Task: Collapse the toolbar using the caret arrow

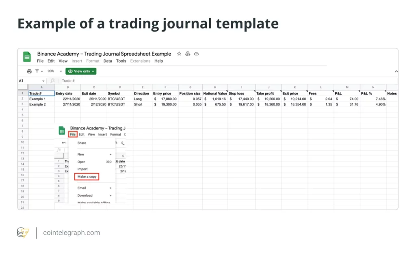Action: click(396, 71)
